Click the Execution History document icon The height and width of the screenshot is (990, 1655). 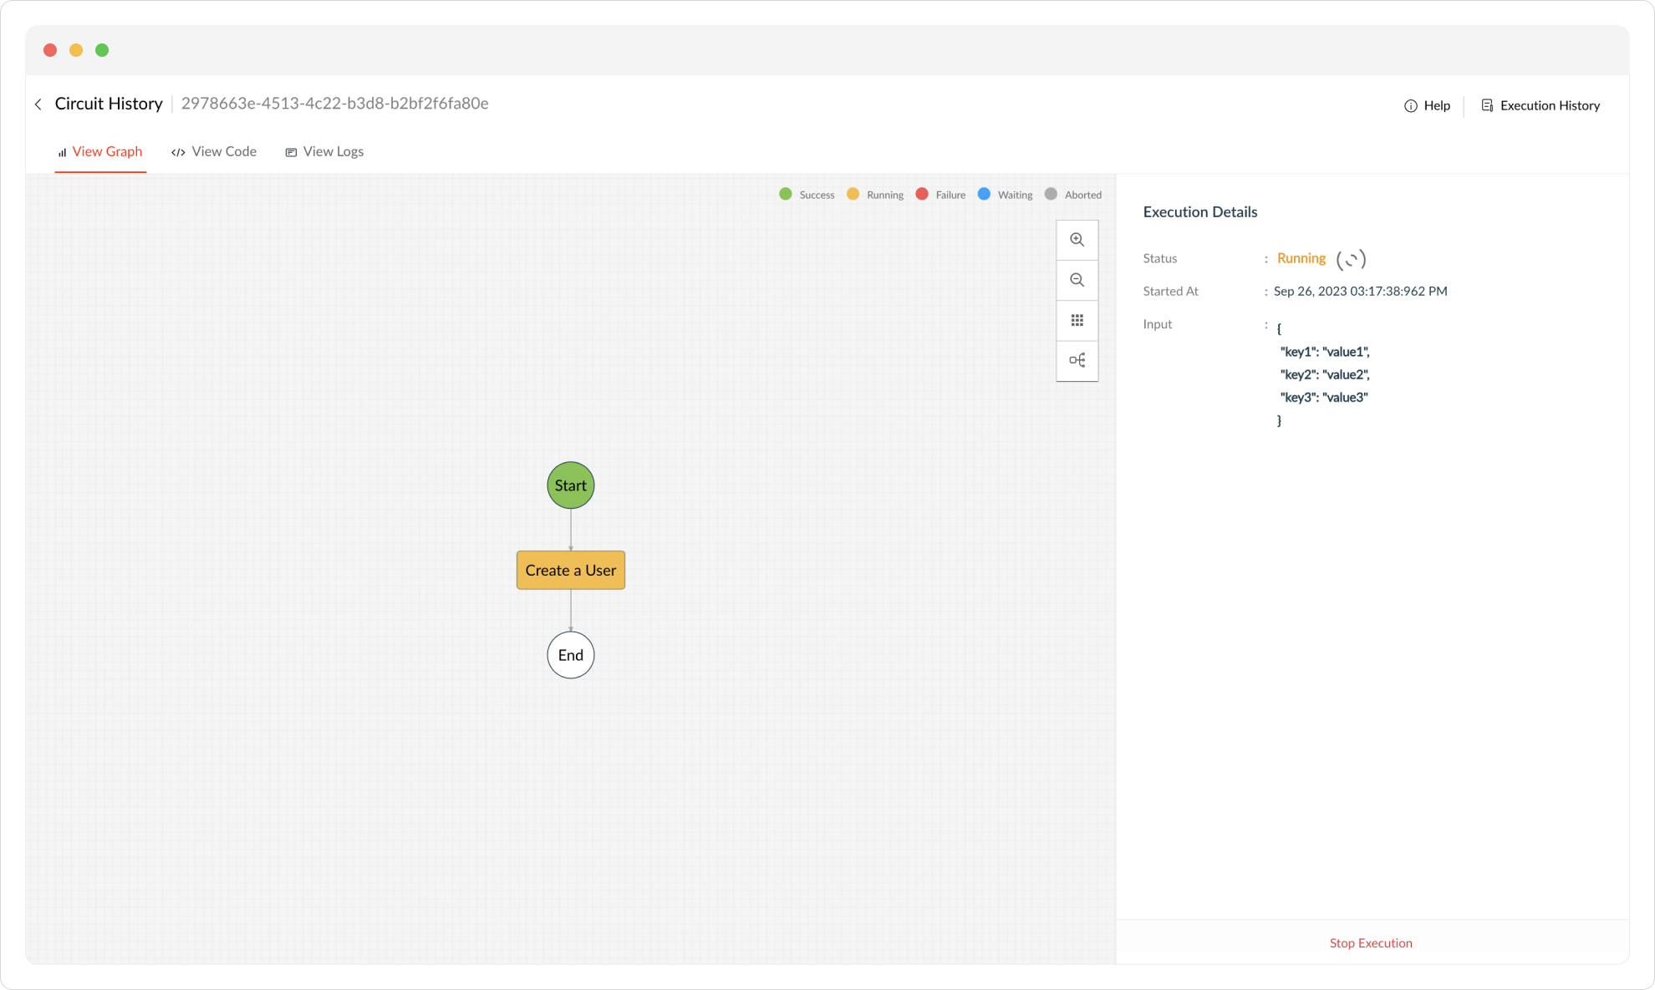tap(1487, 106)
